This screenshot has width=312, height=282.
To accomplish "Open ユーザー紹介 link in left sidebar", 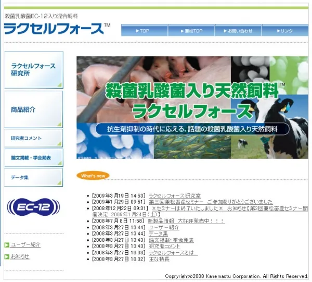I will 25,244.
